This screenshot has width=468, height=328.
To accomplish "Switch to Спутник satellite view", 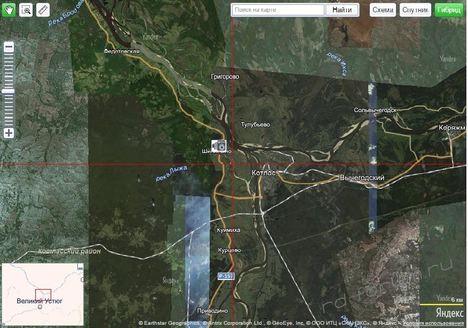I will [x=415, y=10].
